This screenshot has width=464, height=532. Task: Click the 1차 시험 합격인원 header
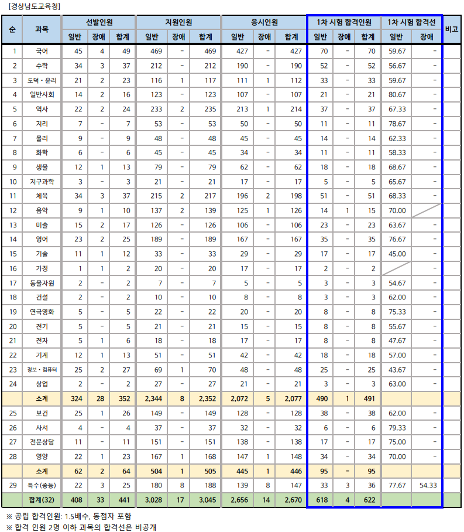344,22
